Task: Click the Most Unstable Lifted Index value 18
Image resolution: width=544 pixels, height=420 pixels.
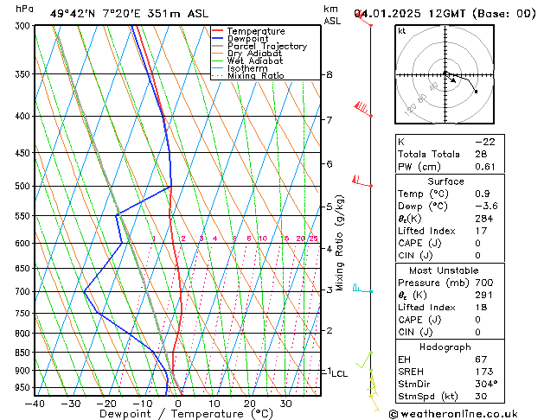Action: 481,308
